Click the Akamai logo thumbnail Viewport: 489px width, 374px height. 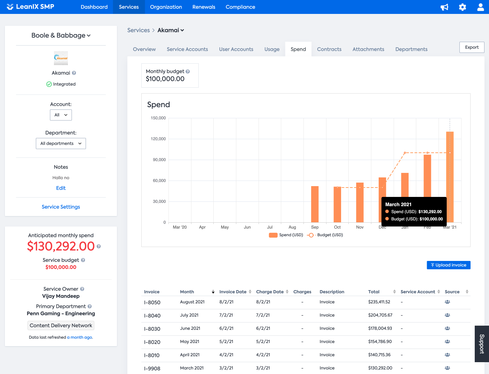pyautogui.click(x=61, y=58)
